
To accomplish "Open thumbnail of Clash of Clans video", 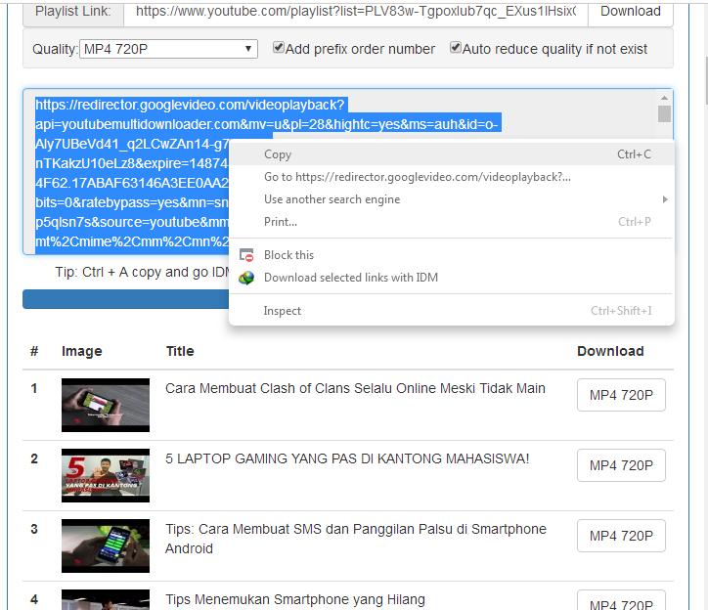I will [x=106, y=405].
